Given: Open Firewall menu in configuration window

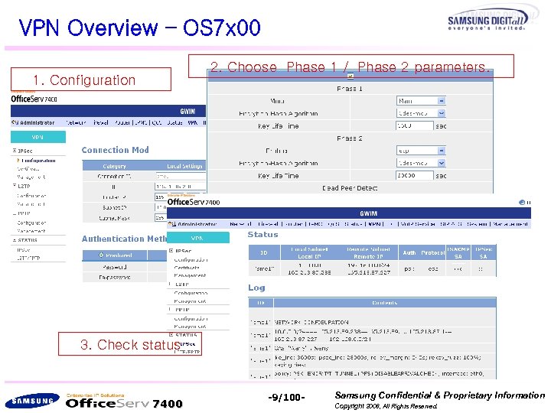Looking at the screenshot, I should pos(100,122).
